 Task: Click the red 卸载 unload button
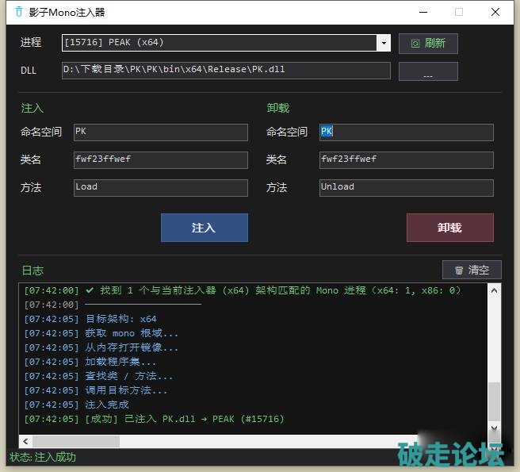click(x=450, y=228)
